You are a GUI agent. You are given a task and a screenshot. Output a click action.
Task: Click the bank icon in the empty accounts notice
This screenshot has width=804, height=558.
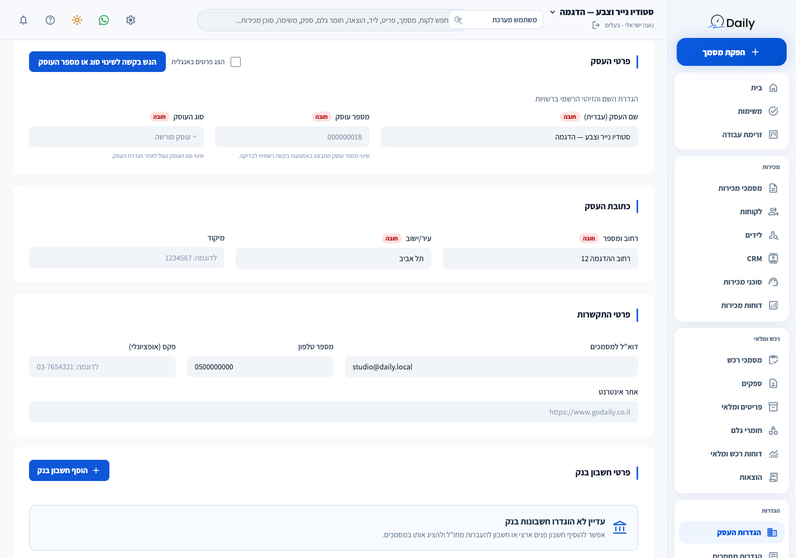click(x=620, y=527)
